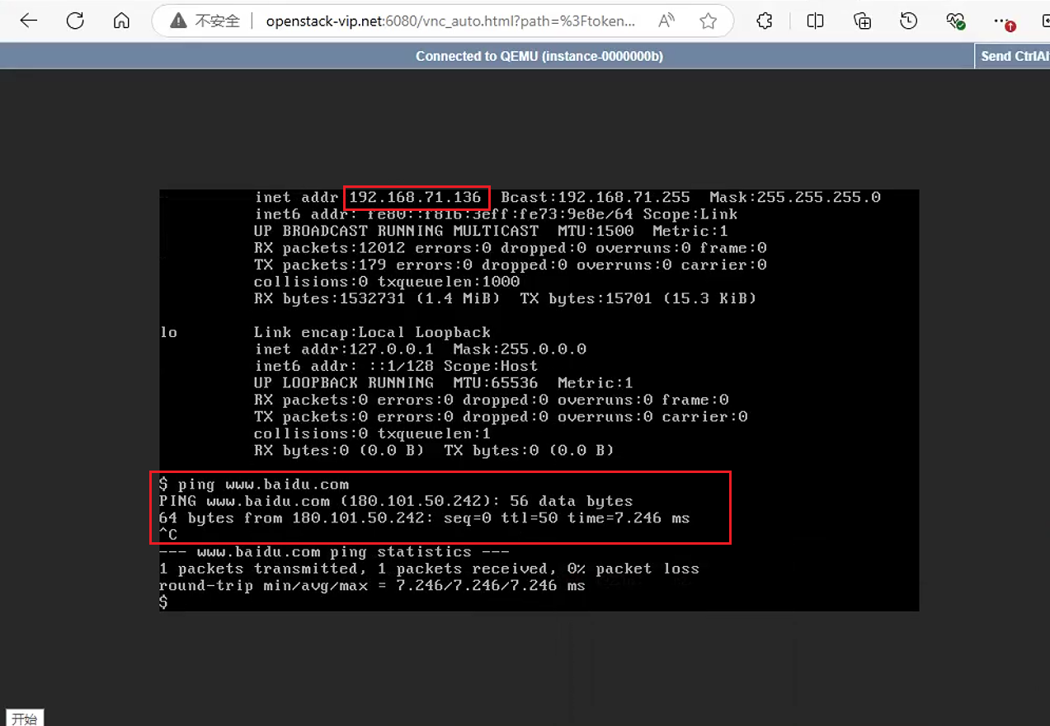Open the Collections panel

[x=862, y=21]
